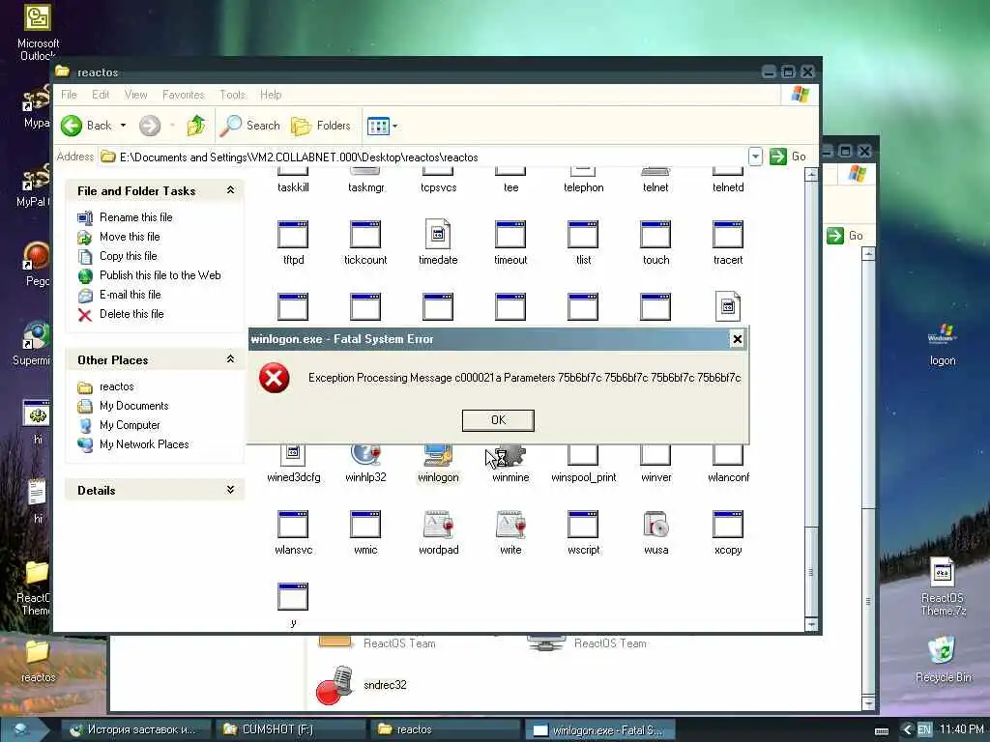
Task: Open the Favorites menu
Action: click(183, 95)
